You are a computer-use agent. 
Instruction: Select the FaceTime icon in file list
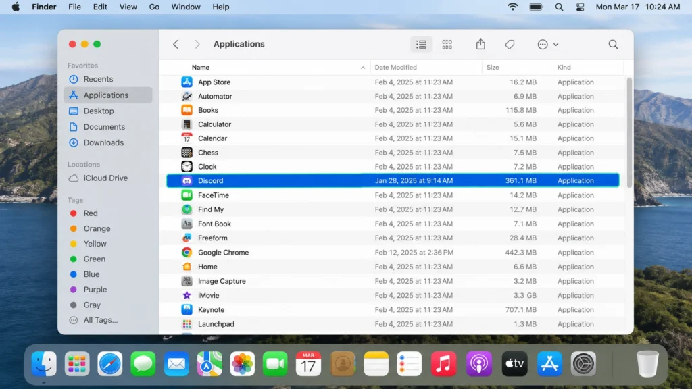(187, 195)
